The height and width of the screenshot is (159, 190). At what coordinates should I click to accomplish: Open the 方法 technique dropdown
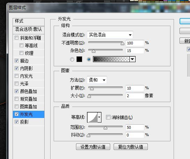point(97,80)
